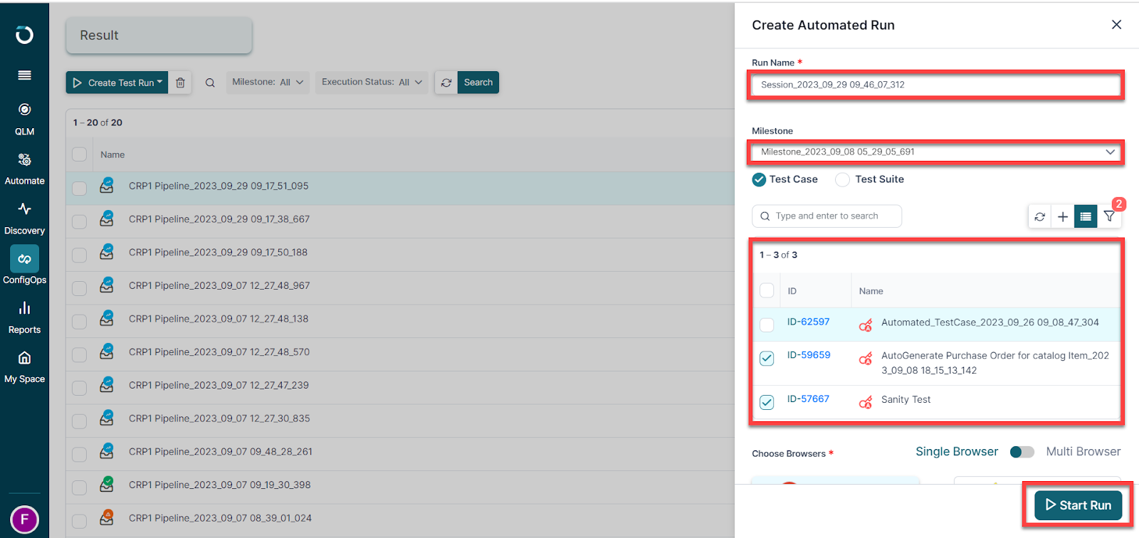Open the ConfigOps section
Image resolution: width=1139 pixels, height=538 pixels.
tap(24, 266)
